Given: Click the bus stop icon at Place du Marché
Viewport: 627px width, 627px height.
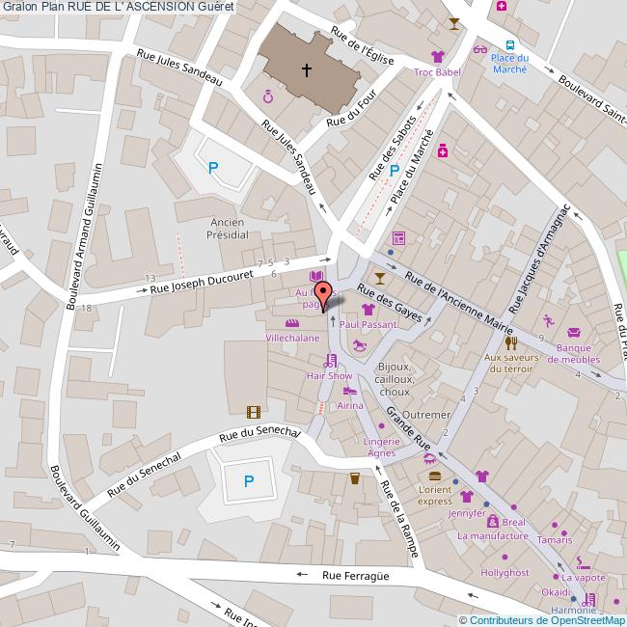Looking at the screenshot, I should coord(508,44).
